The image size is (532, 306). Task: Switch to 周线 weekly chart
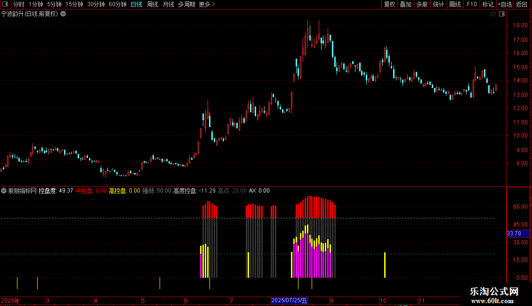pyautogui.click(x=153, y=4)
